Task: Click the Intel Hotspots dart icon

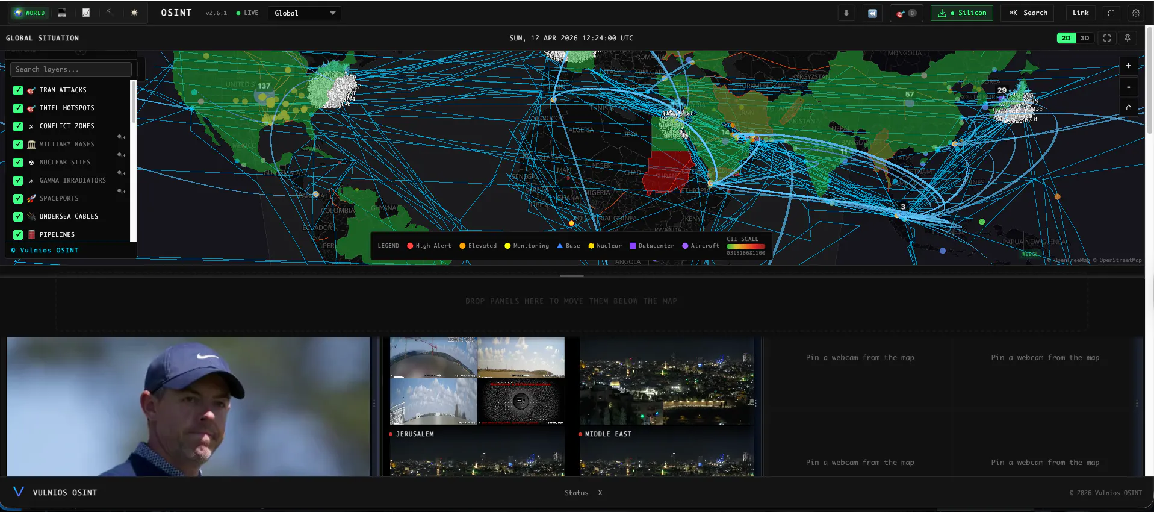Action: click(x=31, y=108)
